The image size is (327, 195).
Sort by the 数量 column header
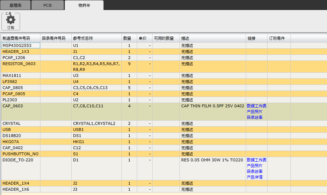click(129, 38)
